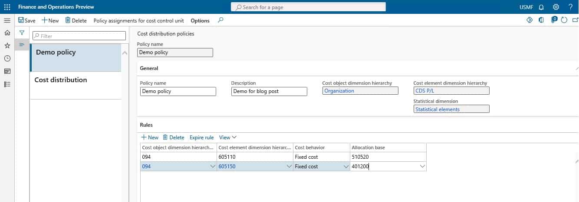The image size is (579, 202).
Task: Sort by Cost object dimension hierarchy column
Action: tap(178, 147)
